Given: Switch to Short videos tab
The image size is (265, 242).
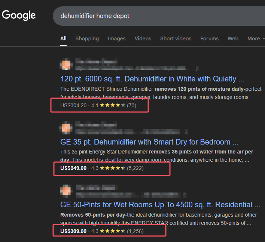Looking at the screenshot, I should click(x=176, y=38).
